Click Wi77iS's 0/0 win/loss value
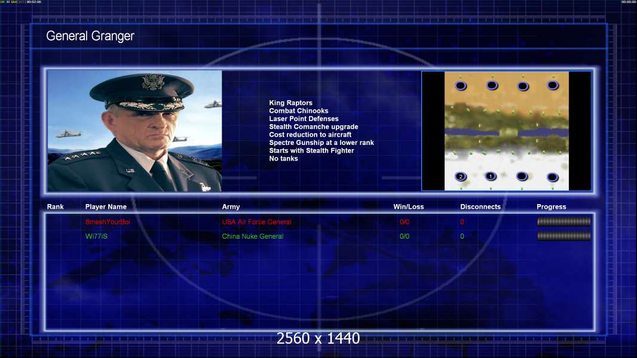 click(x=404, y=236)
